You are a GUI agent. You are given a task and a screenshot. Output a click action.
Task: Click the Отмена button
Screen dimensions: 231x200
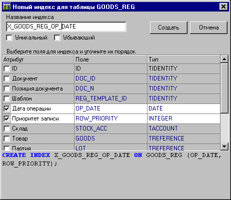208,27
